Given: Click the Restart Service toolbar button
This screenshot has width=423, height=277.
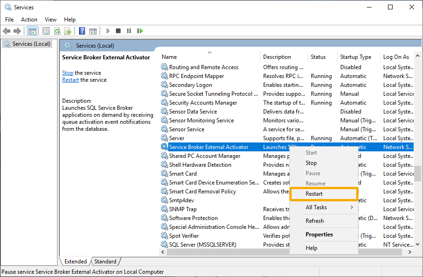Looking at the screenshot, I should coord(140,31).
